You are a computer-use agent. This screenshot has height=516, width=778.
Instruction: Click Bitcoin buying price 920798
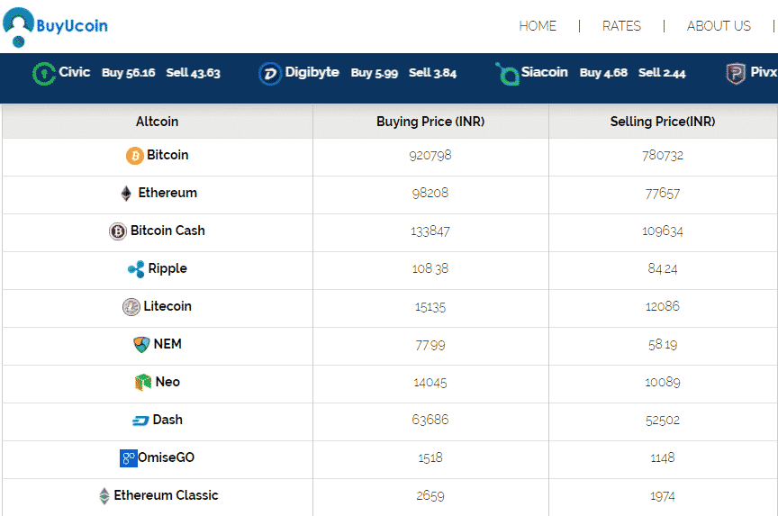coord(430,156)
